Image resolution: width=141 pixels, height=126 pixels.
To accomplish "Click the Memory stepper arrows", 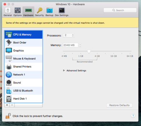I will [80, 45].
